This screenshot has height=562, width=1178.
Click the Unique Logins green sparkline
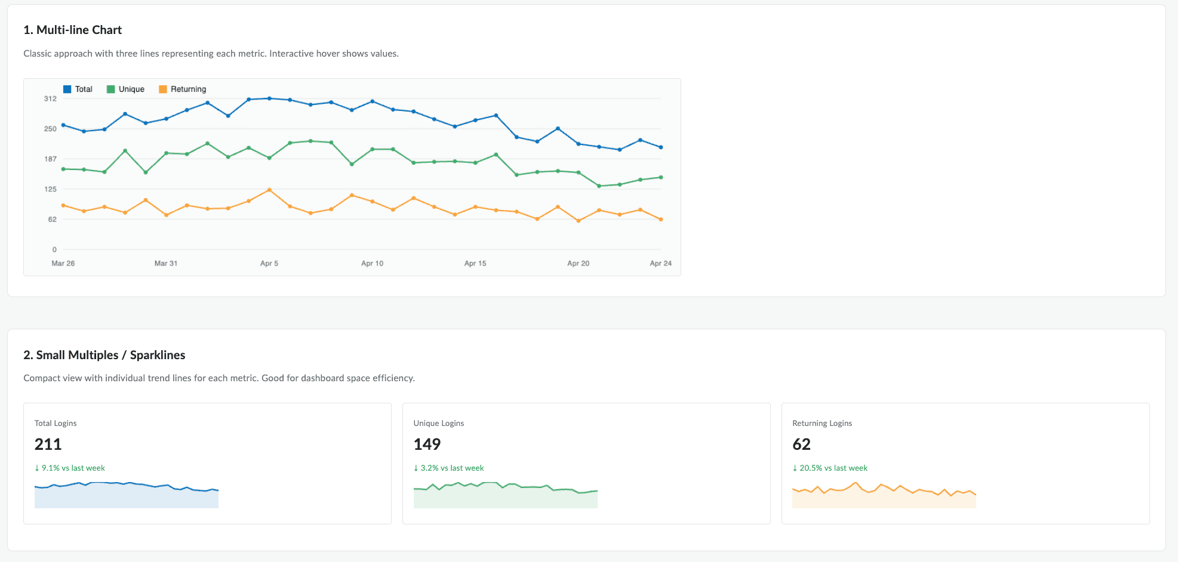pos(506,495)
